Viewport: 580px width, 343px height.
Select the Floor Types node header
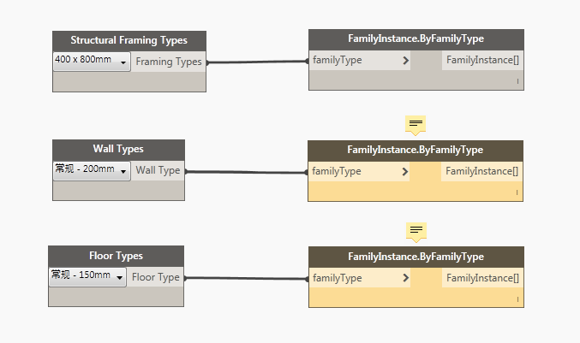[116, 257]
